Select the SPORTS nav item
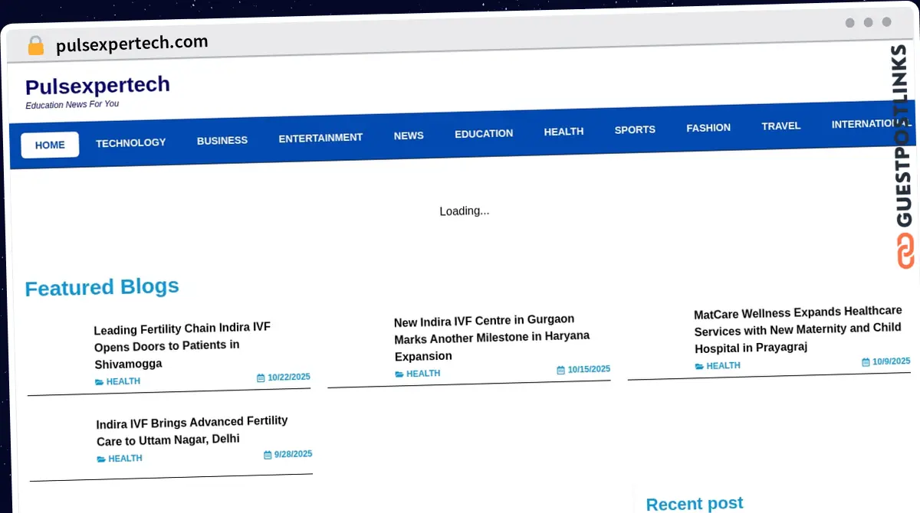The image size is (920, 513). click(x=634, y=129)
